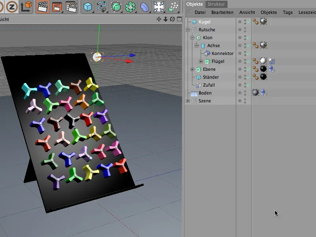Image resolution: width=316 pixels, height=237 pixels.
Task: Click the MoGraph Cloner toolbar icon
Action: pyautogui.click(x=130, y=7)
